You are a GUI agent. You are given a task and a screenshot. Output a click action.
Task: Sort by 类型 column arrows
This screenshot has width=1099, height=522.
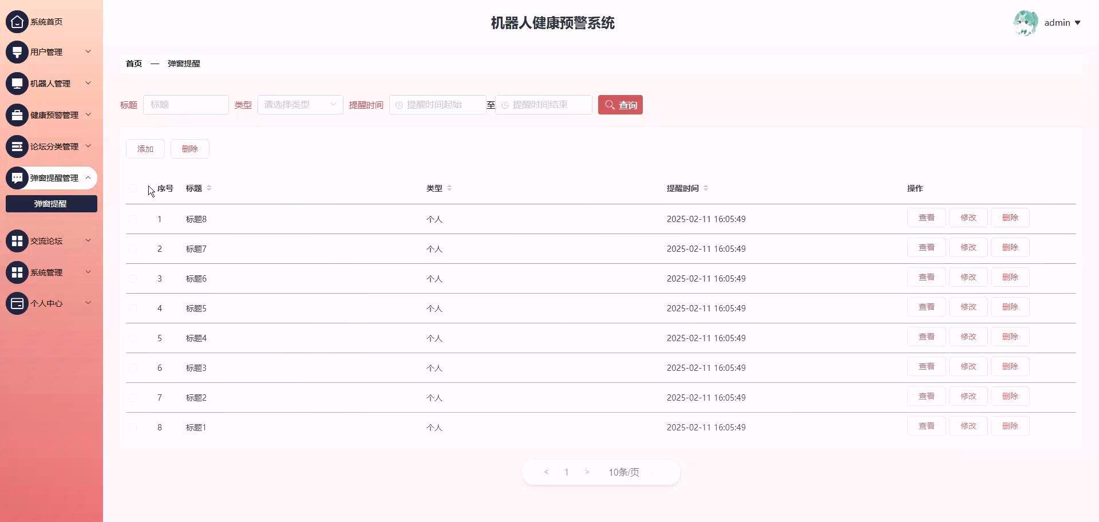pos(449,188)
